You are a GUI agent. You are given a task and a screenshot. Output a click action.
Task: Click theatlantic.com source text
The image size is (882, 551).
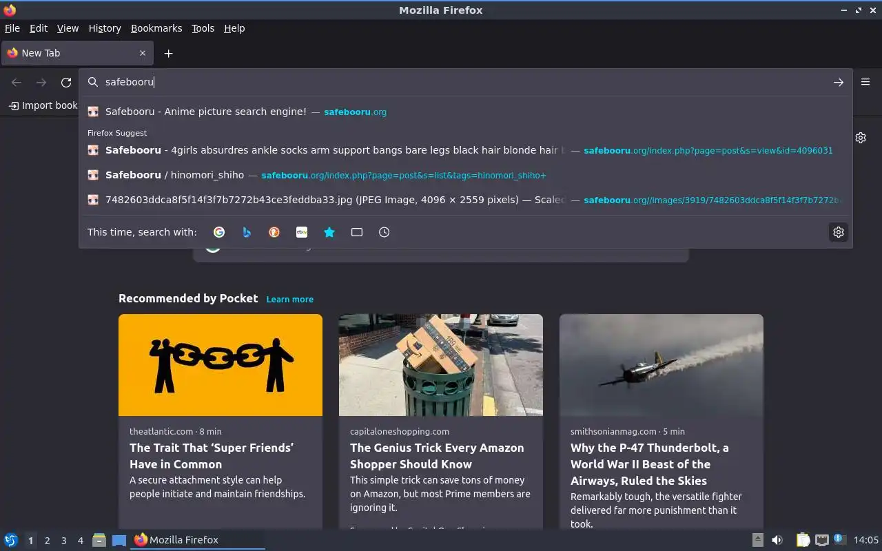point(161,431)
